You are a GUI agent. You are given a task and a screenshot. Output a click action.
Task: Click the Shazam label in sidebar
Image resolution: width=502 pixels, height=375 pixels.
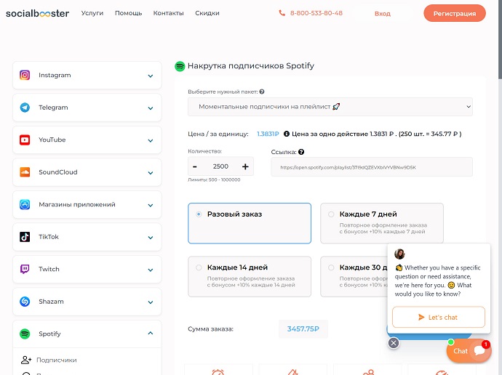(51, 302)
